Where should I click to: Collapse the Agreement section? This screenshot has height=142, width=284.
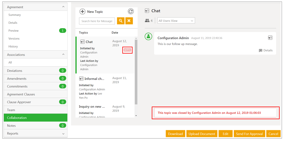[x=63, y=7]
